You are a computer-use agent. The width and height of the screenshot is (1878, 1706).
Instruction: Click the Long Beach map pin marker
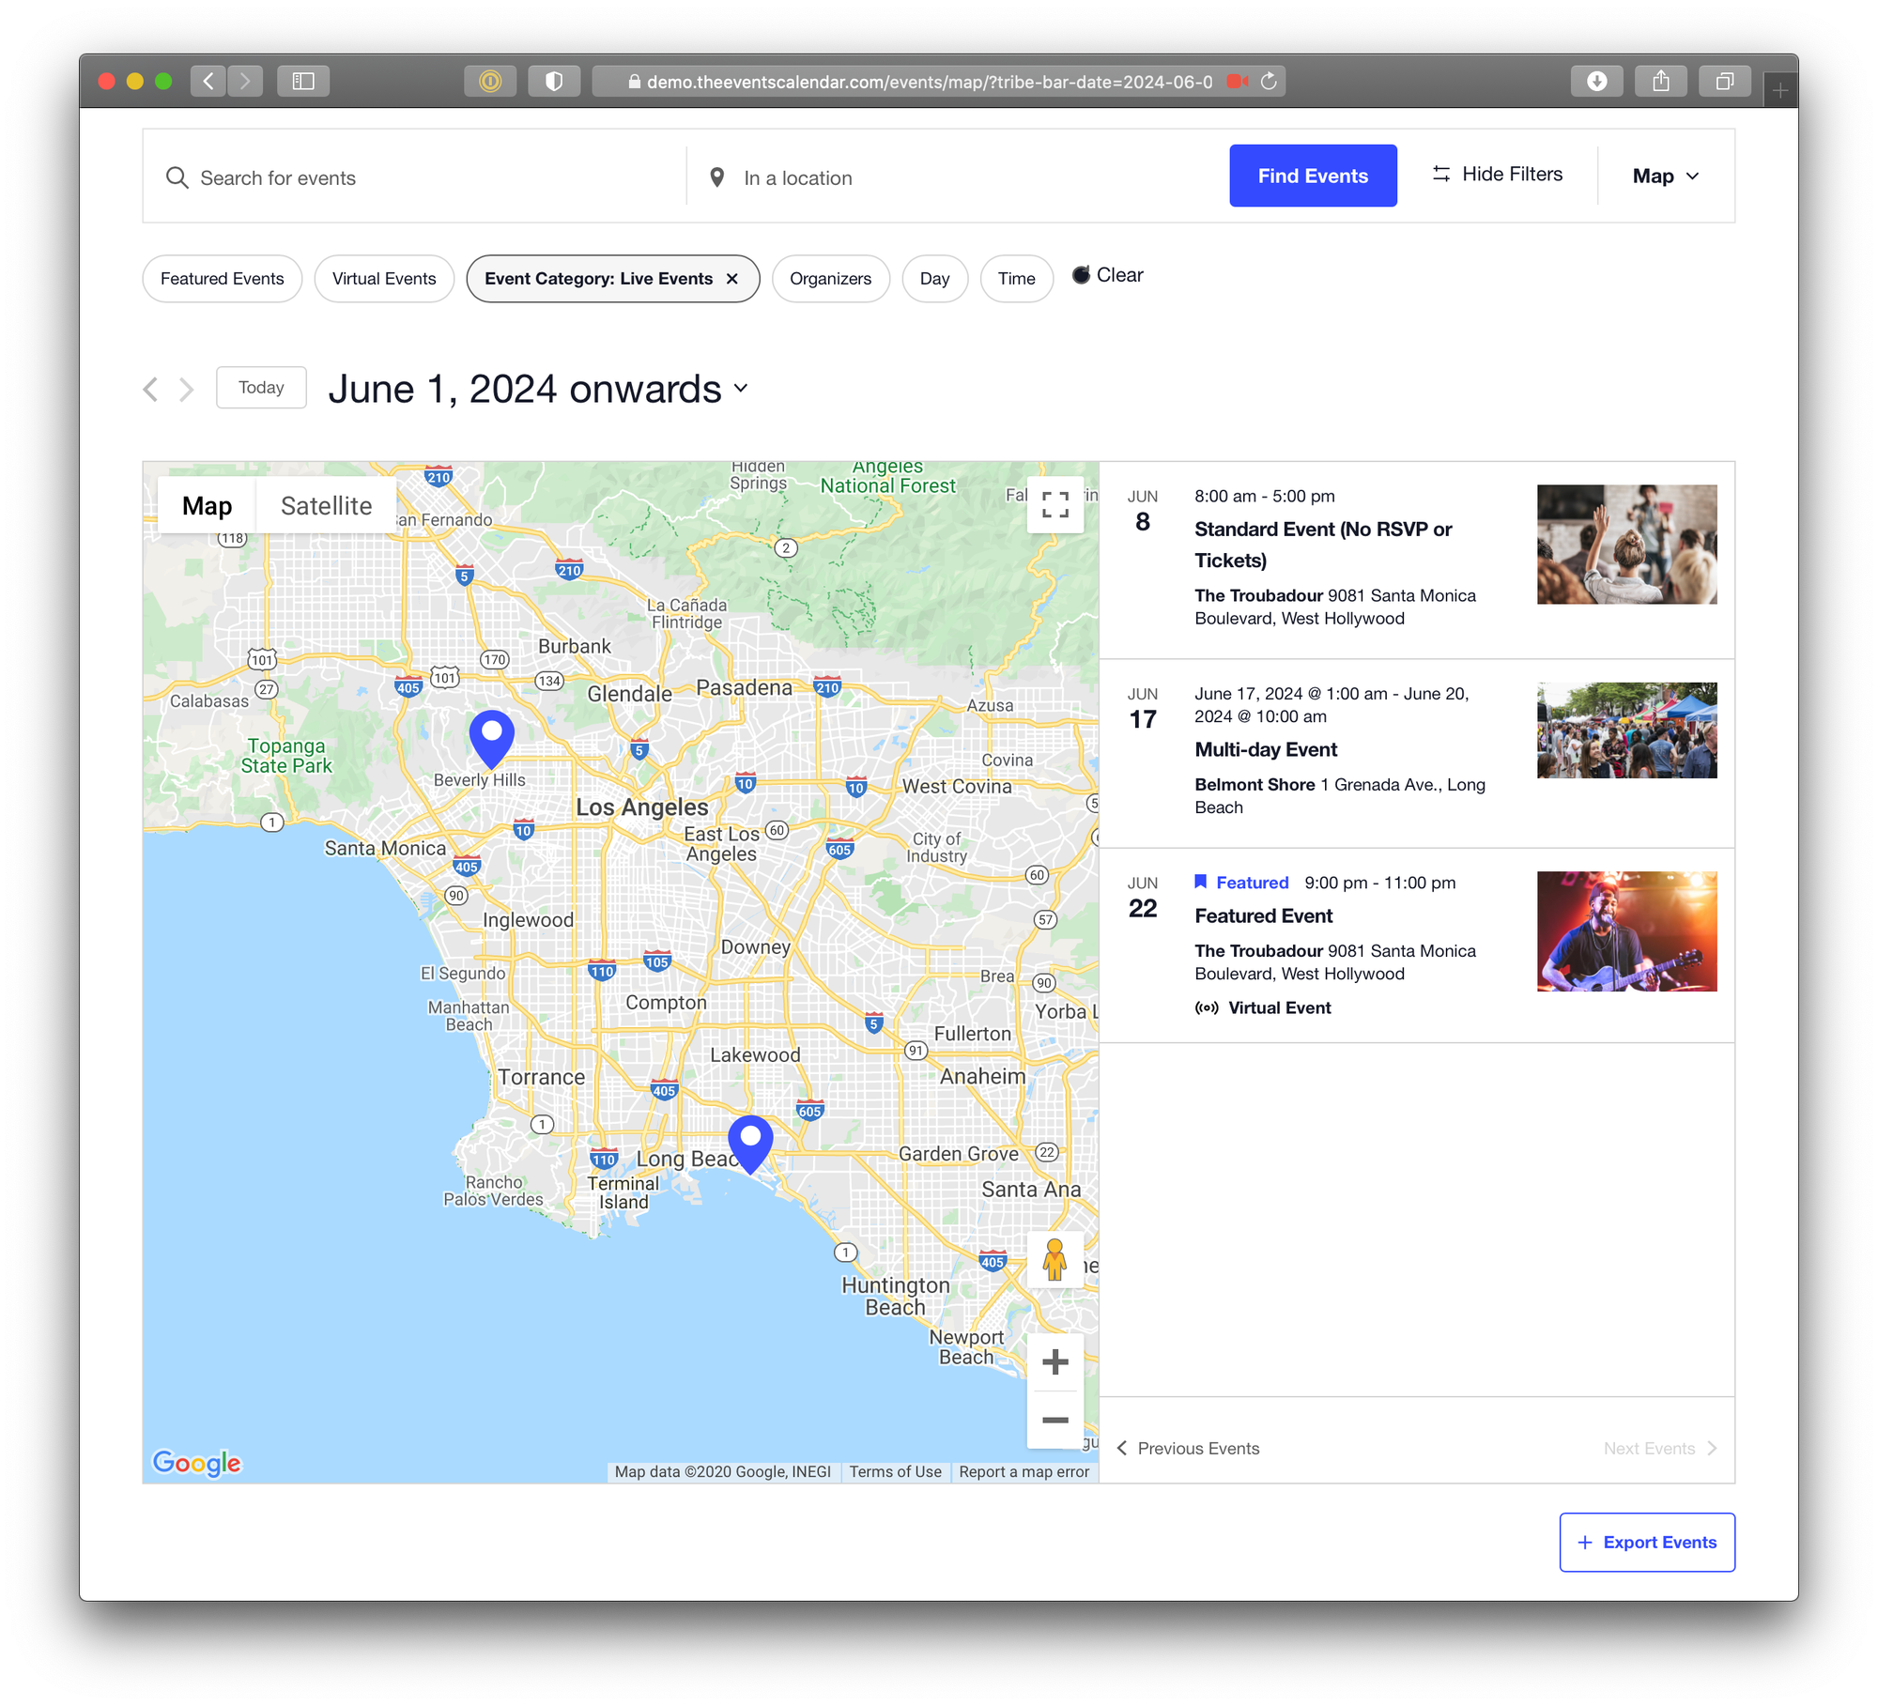[750, 1142]
